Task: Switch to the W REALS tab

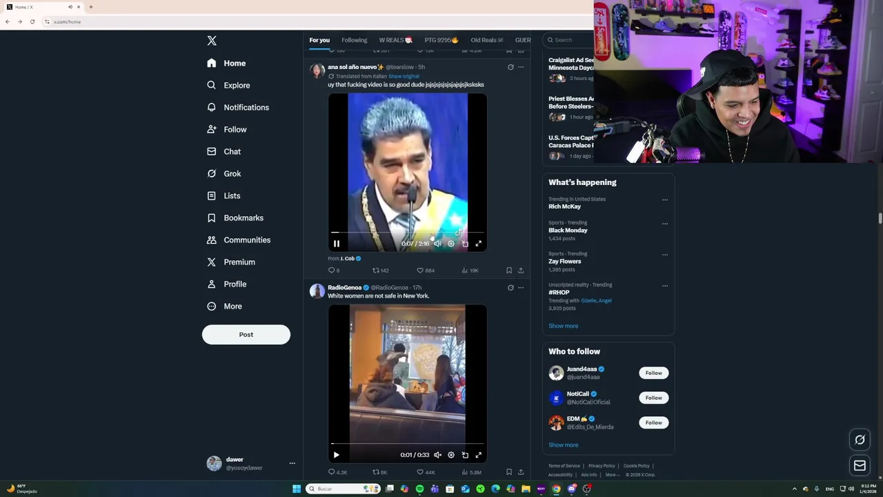Action: tap(395, 40)
